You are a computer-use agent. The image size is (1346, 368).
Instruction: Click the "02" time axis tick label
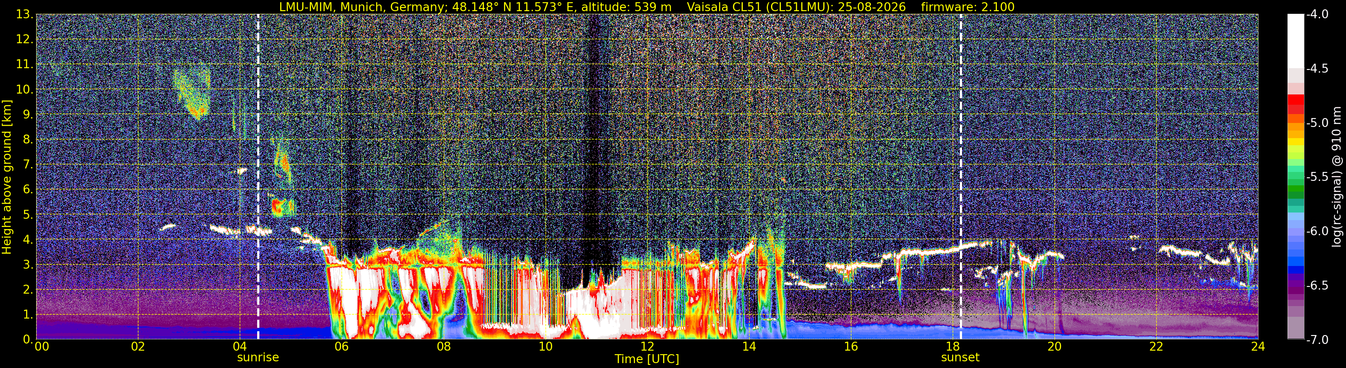(138, 347)
